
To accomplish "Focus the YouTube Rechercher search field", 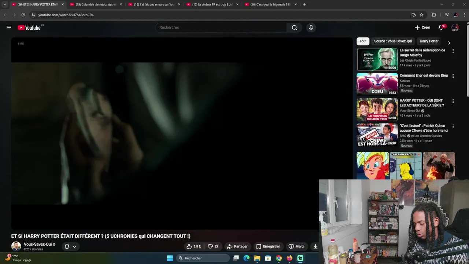I will point(221,27).
